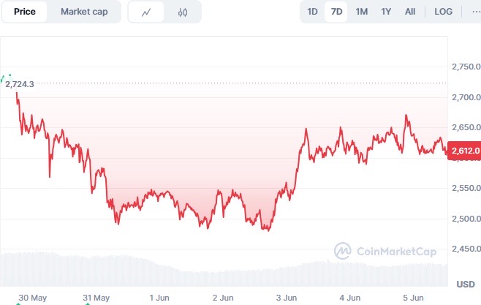This screenshot has height=305, width=481.
Task: Click the red 2,612.0 current price label
Action: coord(464,151)
